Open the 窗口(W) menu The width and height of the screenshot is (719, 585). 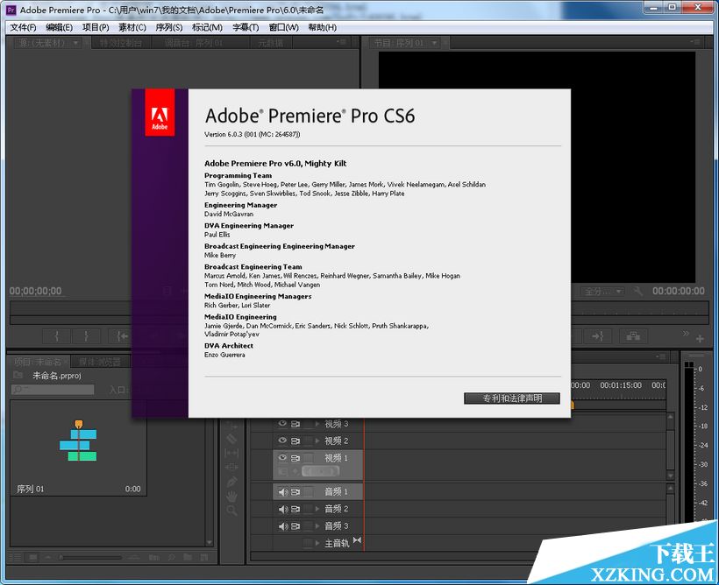pyautogui.click(x=283, y=27)
